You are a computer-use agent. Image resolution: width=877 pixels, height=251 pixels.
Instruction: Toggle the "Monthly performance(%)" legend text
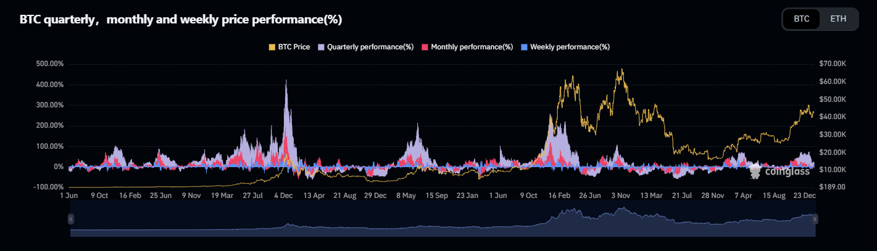472,47
